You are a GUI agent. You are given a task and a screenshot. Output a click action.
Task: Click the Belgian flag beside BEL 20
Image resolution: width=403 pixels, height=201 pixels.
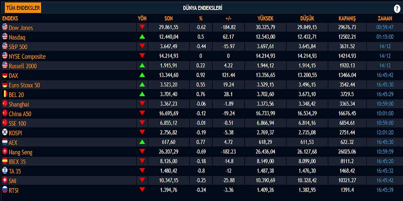4,94
